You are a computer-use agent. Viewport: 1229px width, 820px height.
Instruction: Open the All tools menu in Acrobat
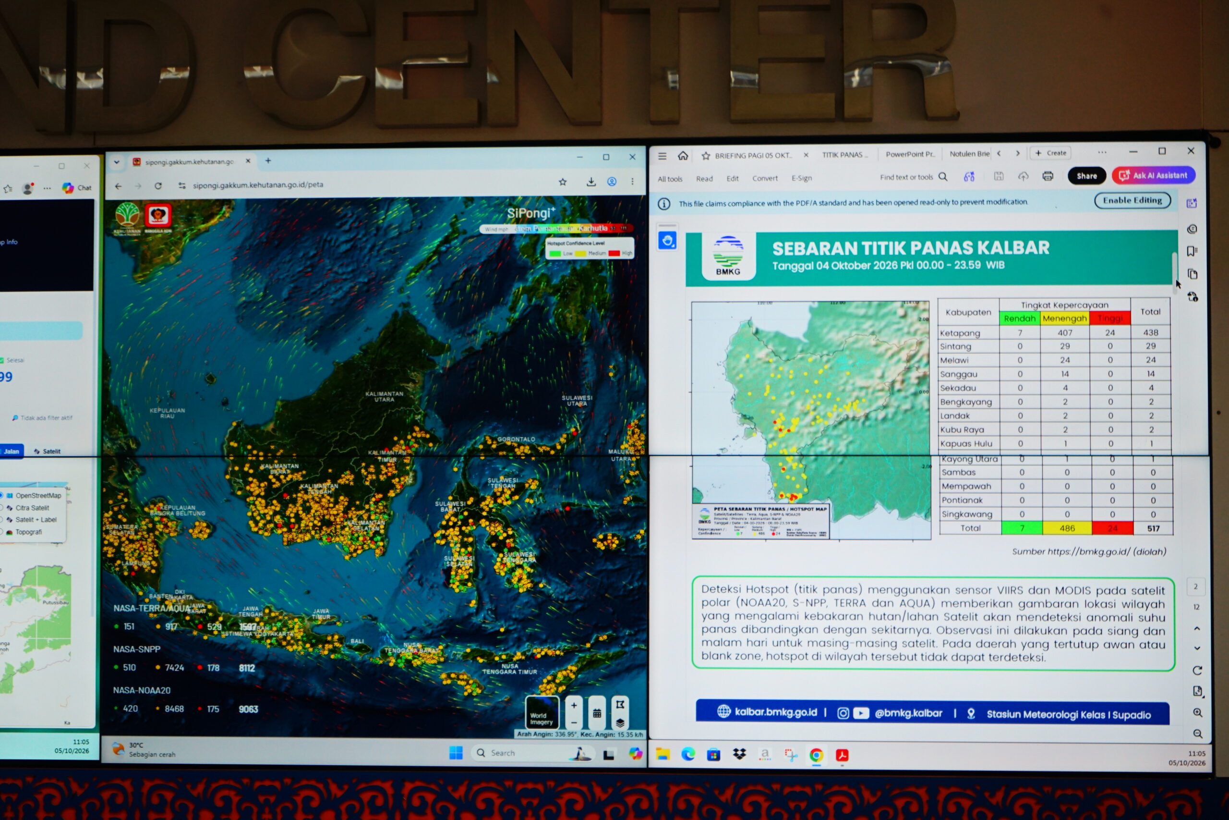click(x=670, y=179)
